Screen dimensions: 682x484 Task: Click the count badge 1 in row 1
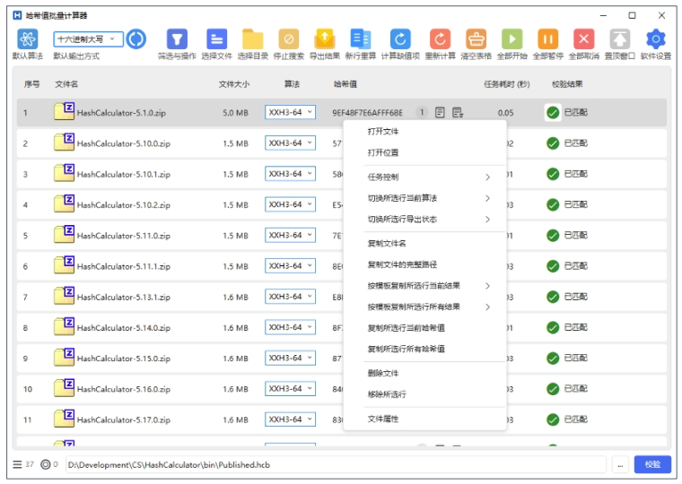422,113
